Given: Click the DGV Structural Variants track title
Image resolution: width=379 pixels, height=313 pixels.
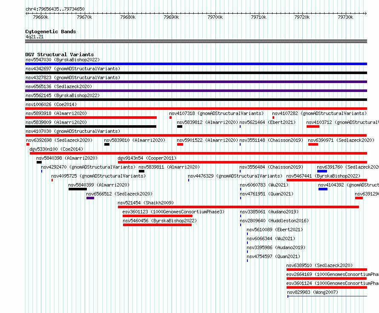Looking at the screenshot, I should click(x=60, y=55).
